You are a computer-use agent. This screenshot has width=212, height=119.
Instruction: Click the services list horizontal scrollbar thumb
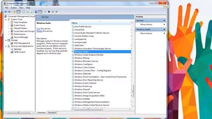click(x=88, y=109)
